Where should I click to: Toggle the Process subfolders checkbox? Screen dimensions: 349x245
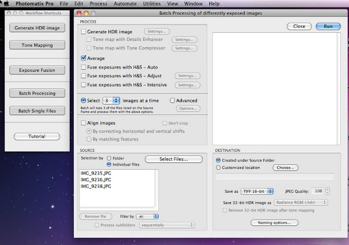coord(97,225)
